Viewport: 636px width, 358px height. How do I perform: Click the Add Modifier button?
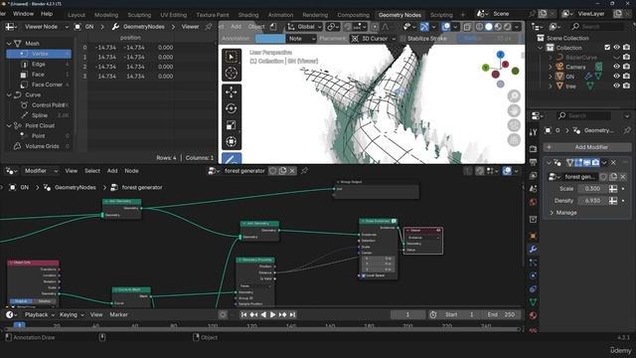point(587,147)
